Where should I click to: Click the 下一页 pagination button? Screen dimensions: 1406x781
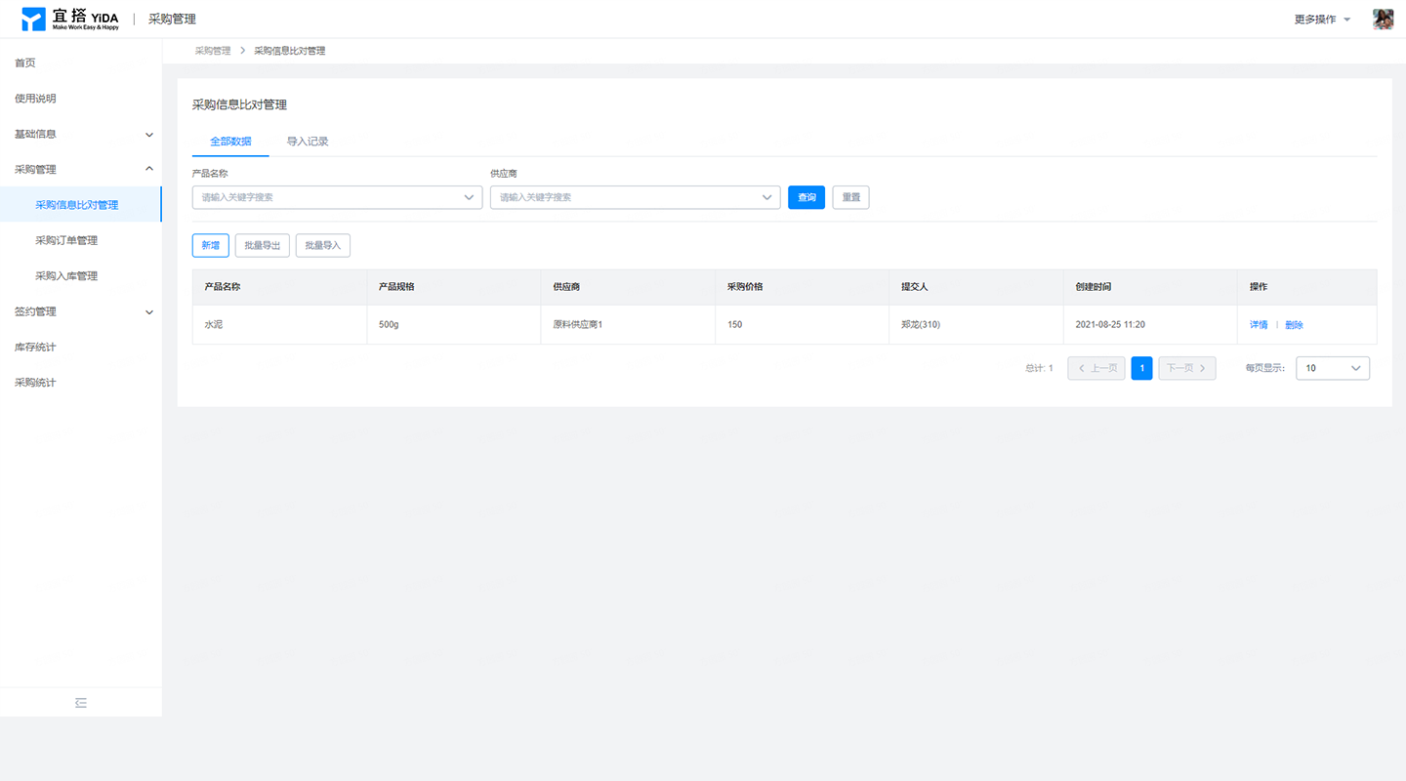(1187, 368)
